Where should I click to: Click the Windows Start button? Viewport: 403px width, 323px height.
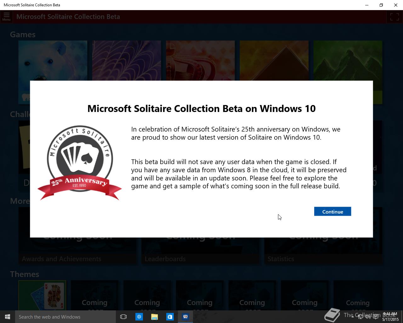pos(8,317)
